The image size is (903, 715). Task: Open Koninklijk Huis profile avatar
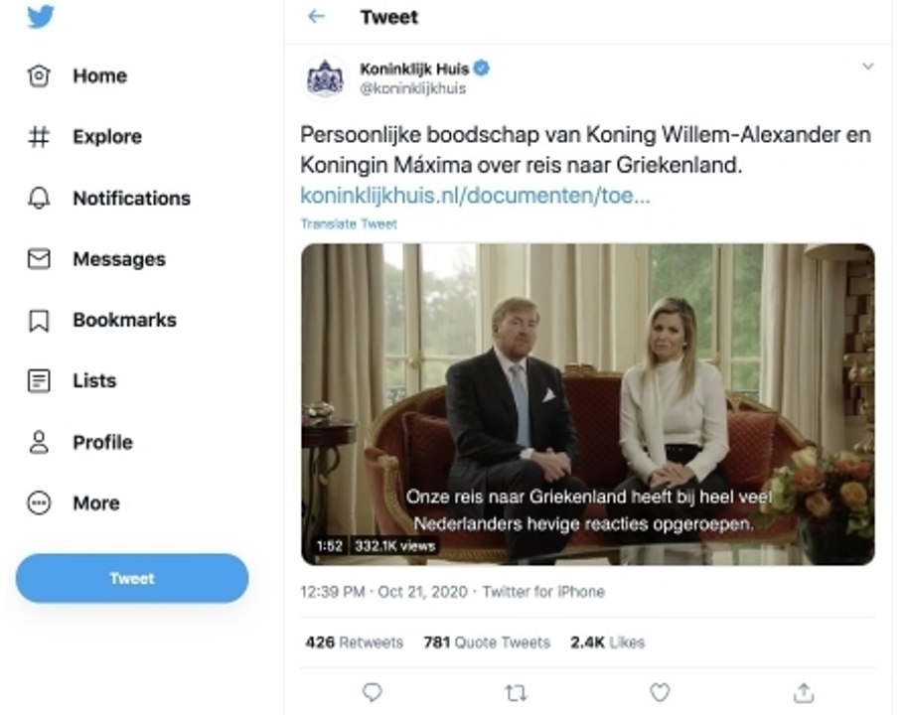point(325,78)
